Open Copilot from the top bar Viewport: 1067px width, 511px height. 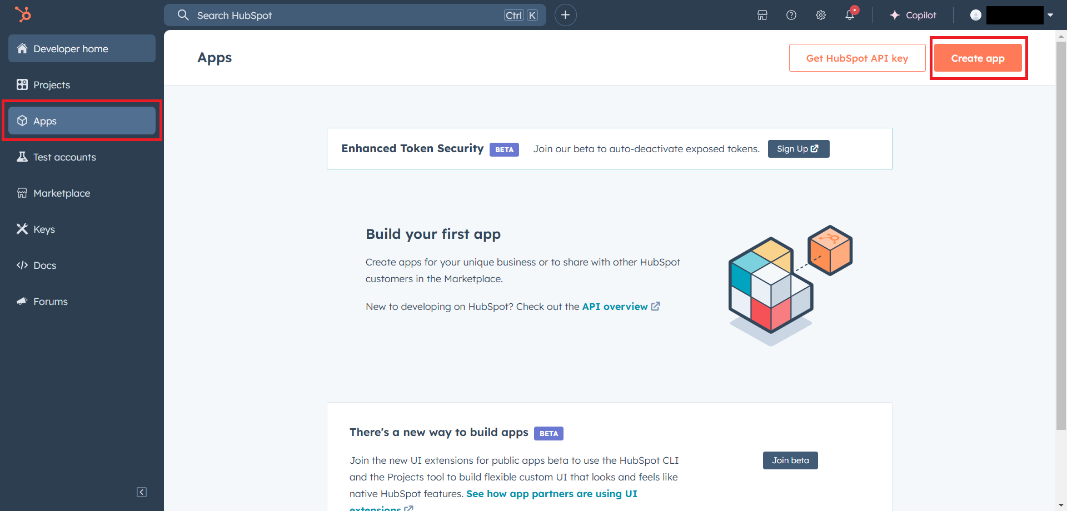tap(913, 15)
